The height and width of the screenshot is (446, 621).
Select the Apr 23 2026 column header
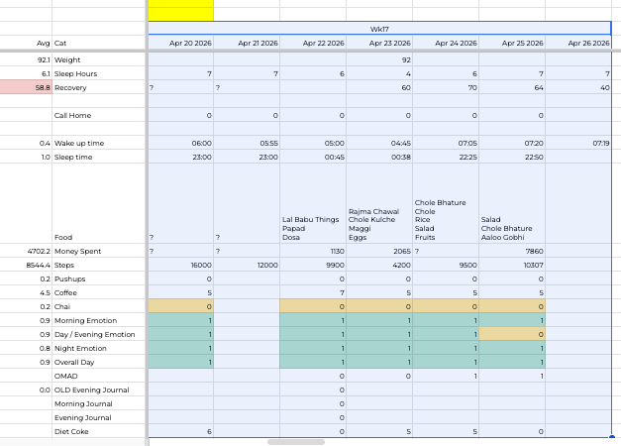(x=379, y=44)
